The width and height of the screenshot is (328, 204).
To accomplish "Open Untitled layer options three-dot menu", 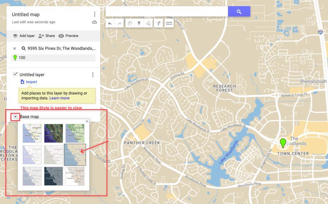I will pos(93,75).
